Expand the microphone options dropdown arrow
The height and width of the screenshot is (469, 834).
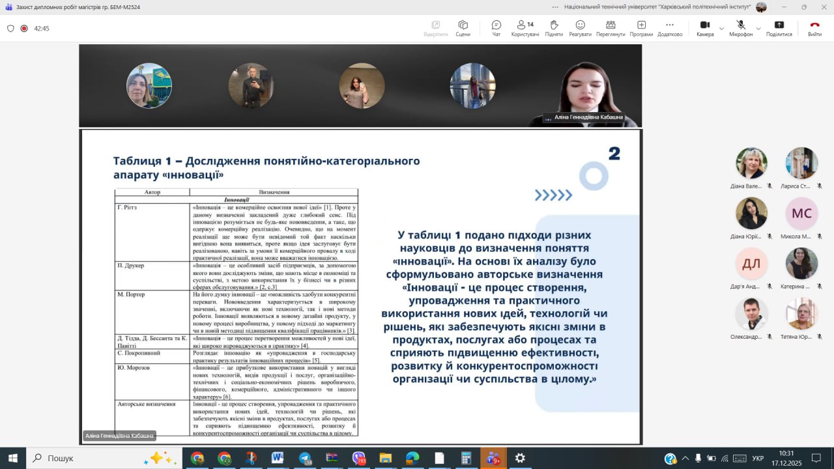point(758,29)
